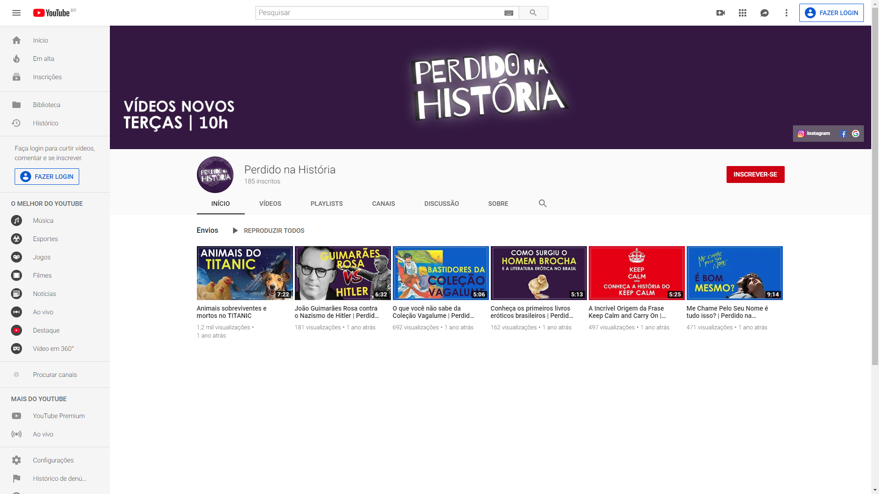Open Guimarães Rosa vs Hitler thumbnail

(x=343, y=273)
